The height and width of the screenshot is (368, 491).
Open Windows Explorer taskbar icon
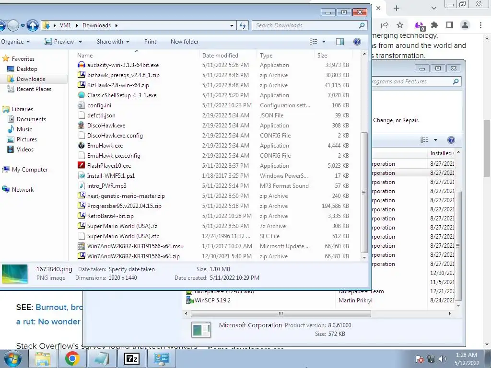(43, 358)
